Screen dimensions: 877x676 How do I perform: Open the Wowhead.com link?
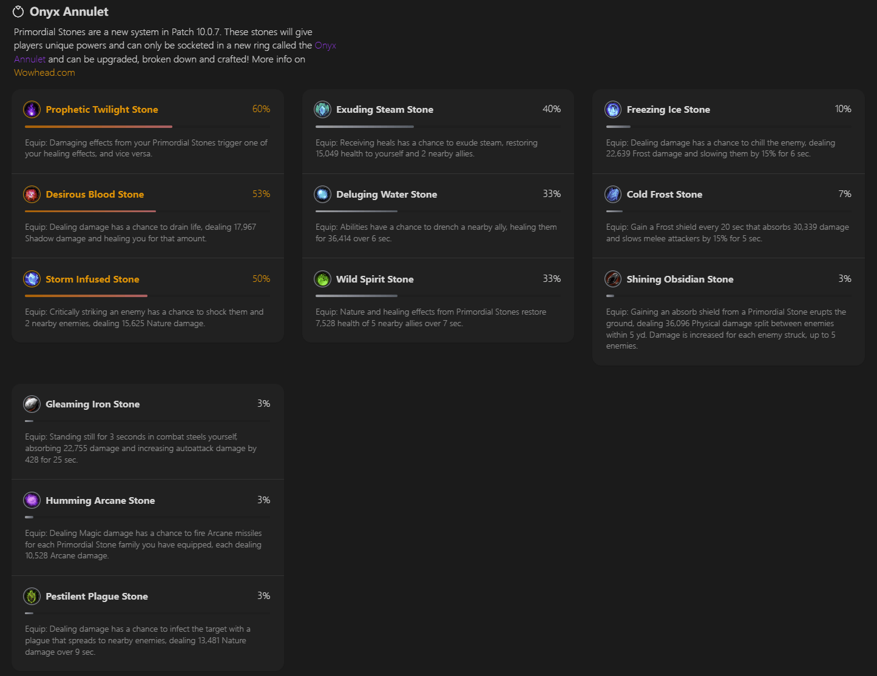pos(44,73)
